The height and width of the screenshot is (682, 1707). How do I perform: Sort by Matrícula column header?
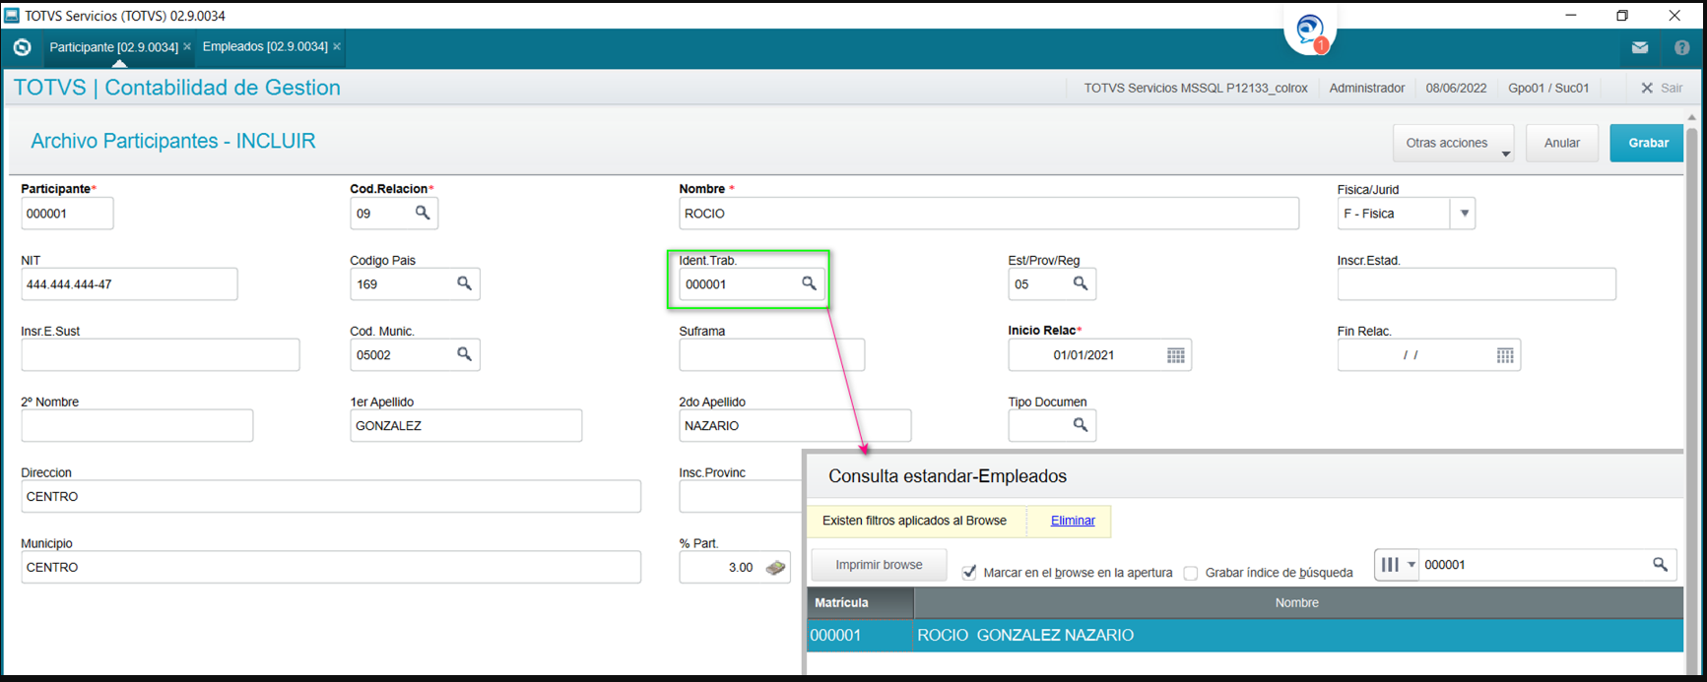coord(860,602)
